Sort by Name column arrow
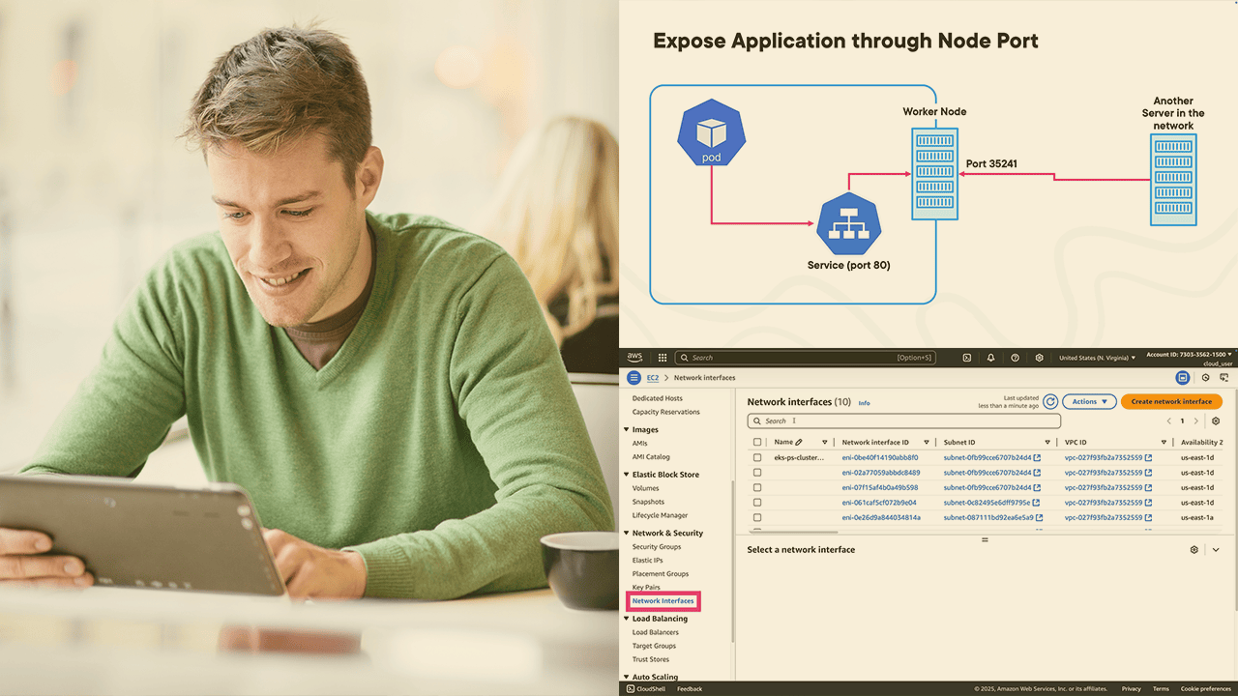Screen dimensions: 1238x696 [824, 443]
